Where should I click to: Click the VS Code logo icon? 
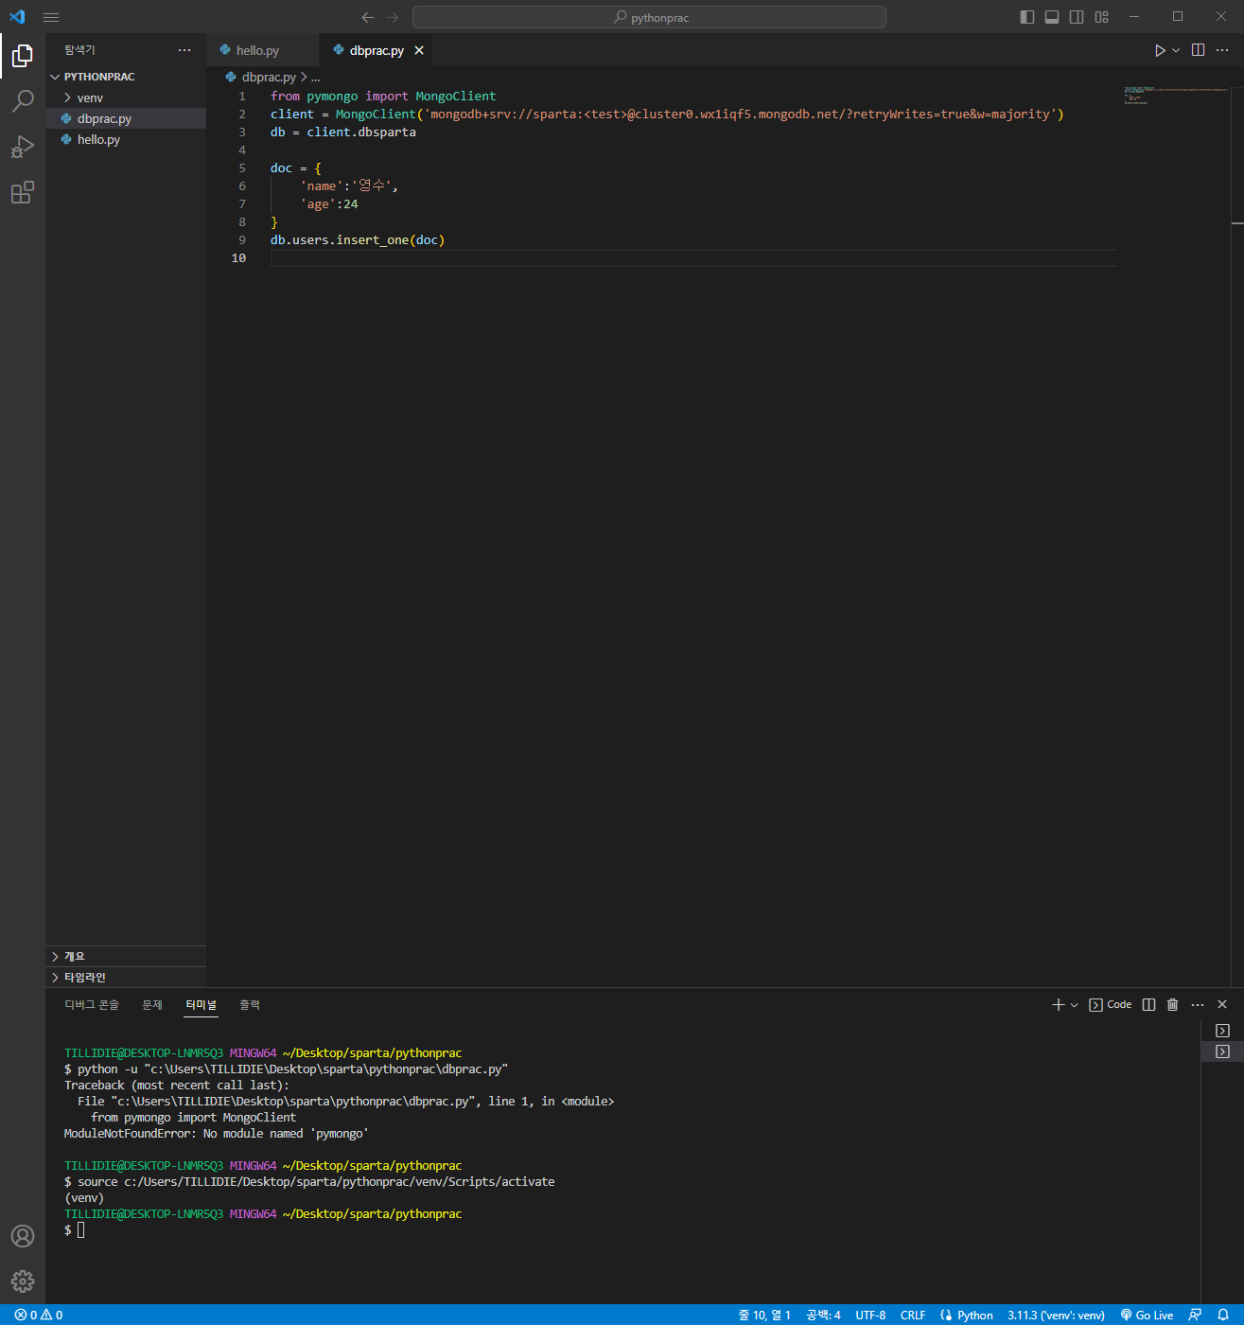click(17, 17)
